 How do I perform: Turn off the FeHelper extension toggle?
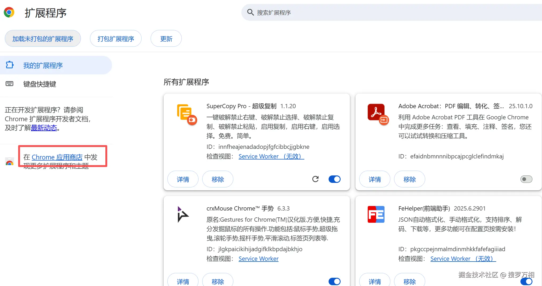tap(526, 281)
